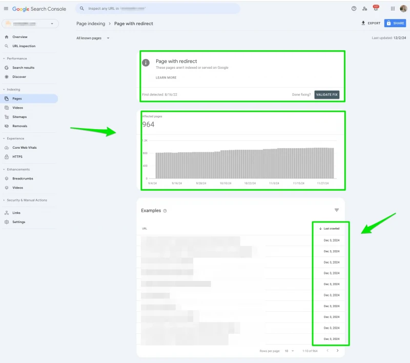Collapse the Performance section
Viewport: 410px width, 363px height.
[x=4, y=58]
